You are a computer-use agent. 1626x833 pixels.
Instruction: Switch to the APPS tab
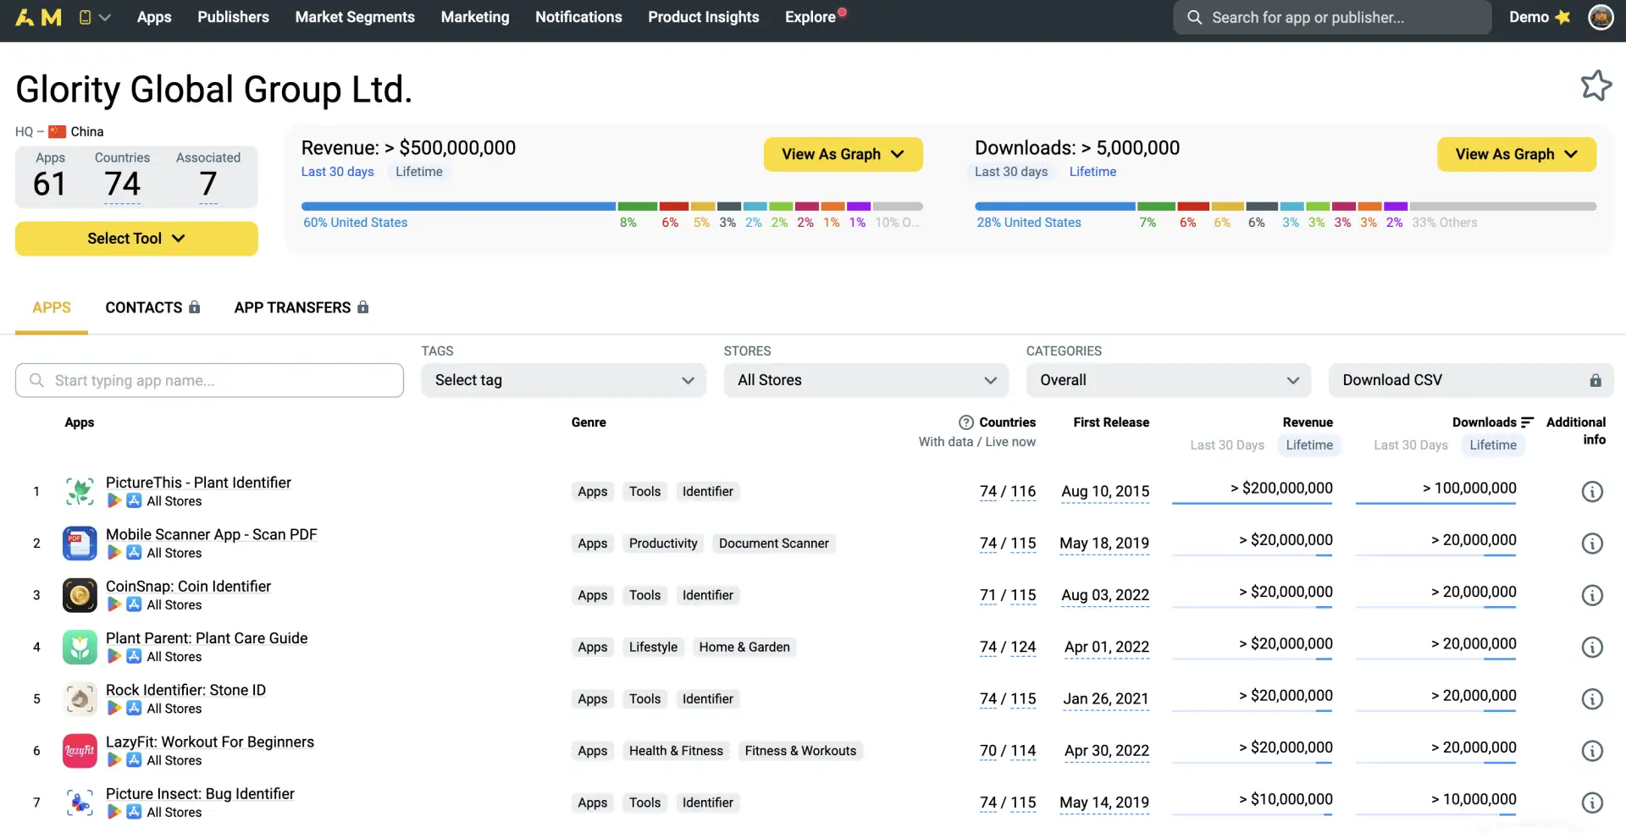[52, 307]
